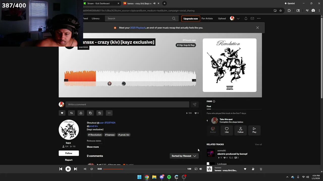The width and height of the screenshot is (323, 181).
Task: Expand the Sorted by: Newest dropdown
Action: click(184, 156)
